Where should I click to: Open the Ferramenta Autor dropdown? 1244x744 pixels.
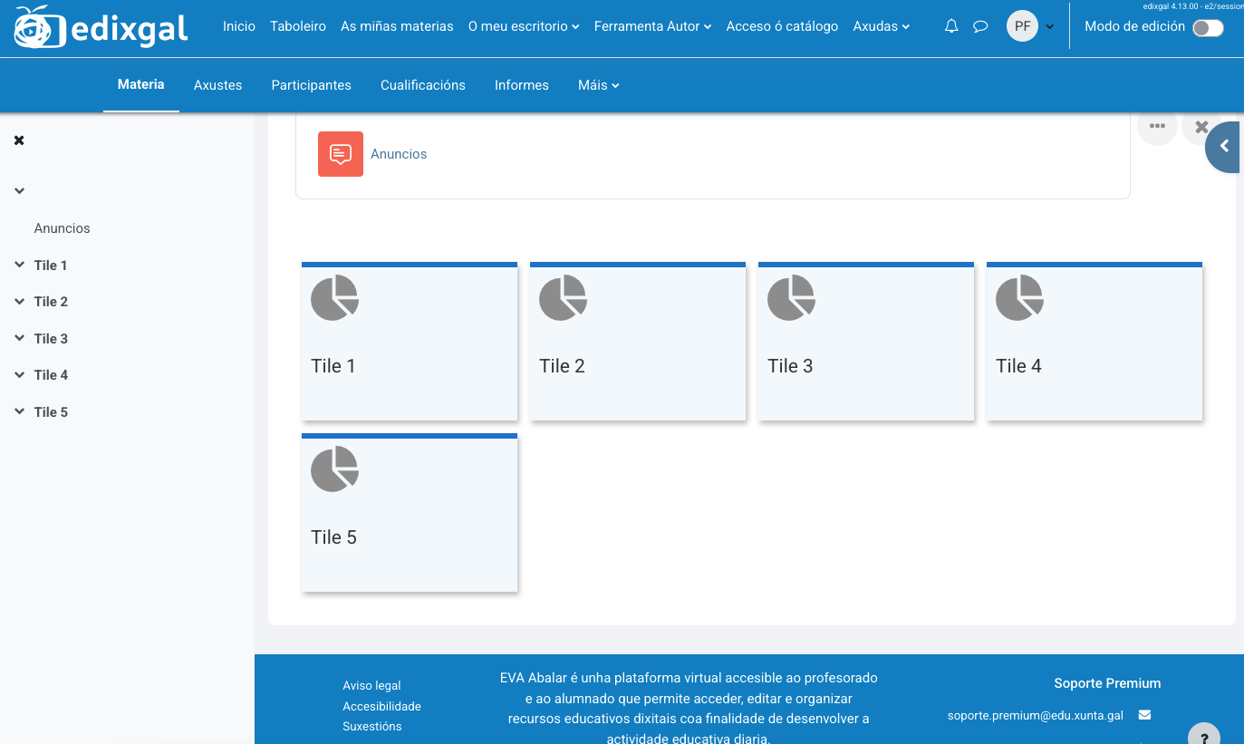tap(652, 26)
